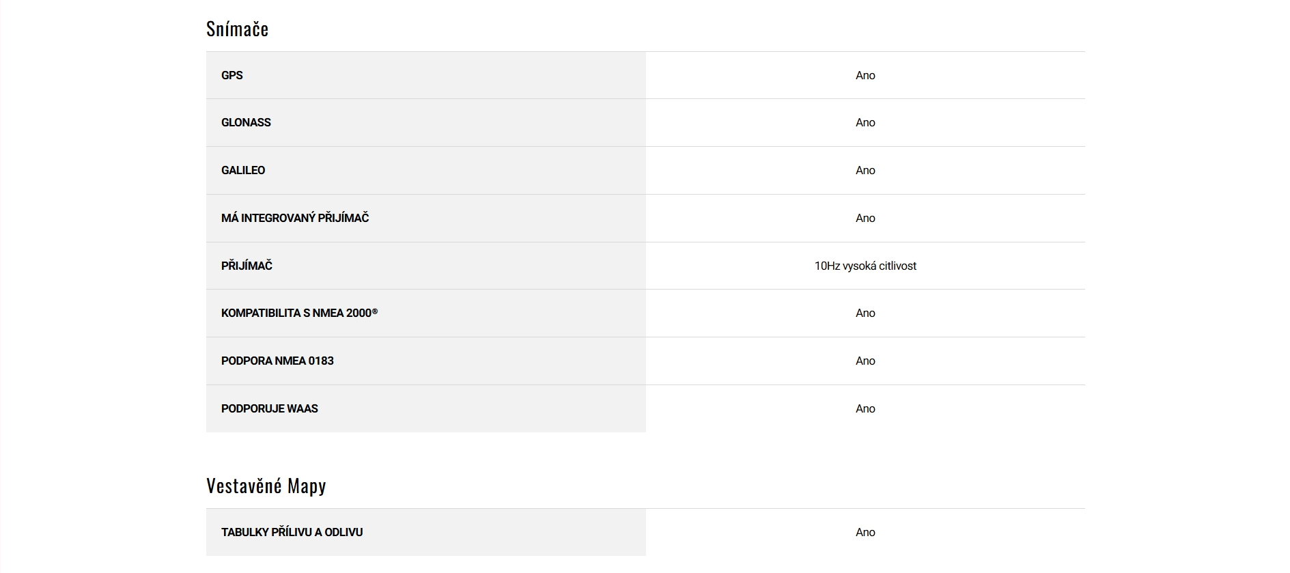The image size is (1290, 573).
Task: Select the GPS row label
Action: pyautogui.click(x=232, y=75)
